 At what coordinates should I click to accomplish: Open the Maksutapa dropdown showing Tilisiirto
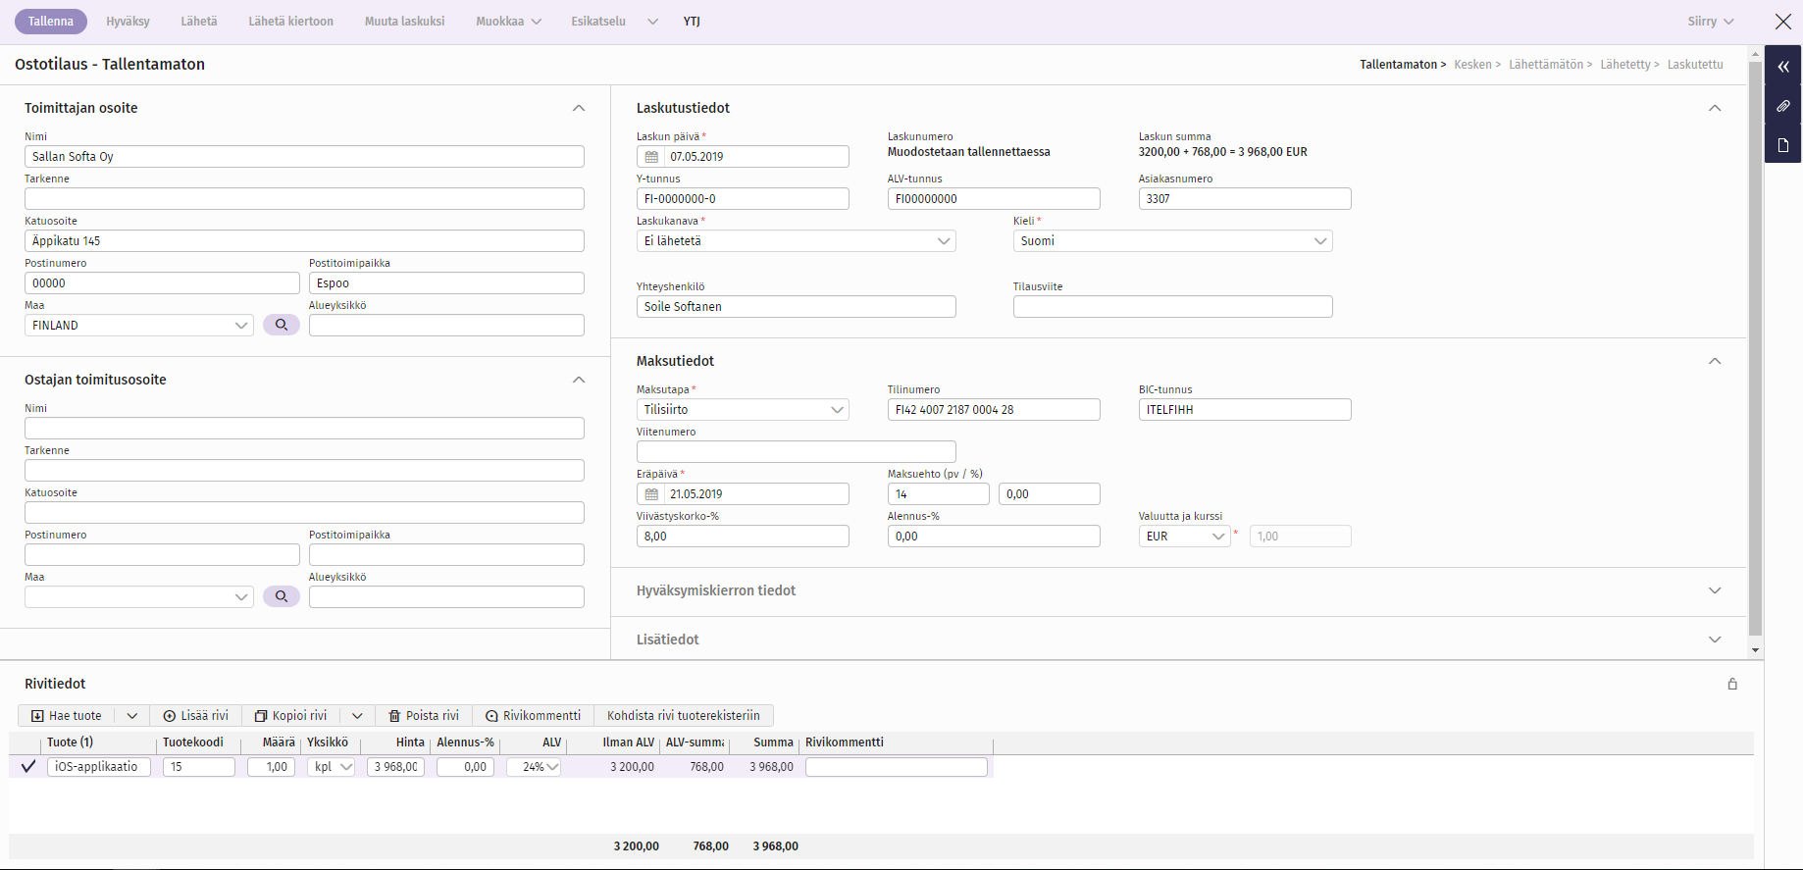[x=742, y=410]
